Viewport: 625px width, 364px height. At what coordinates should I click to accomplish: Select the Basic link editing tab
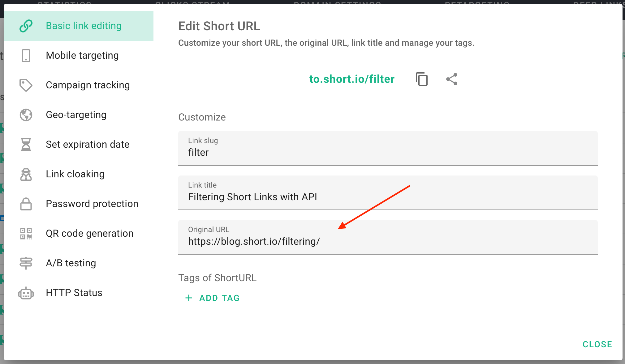84,26
